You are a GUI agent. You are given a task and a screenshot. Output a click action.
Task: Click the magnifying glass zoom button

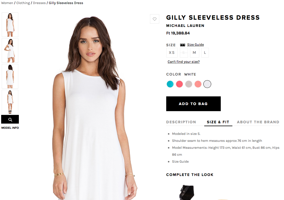[10, 120]
